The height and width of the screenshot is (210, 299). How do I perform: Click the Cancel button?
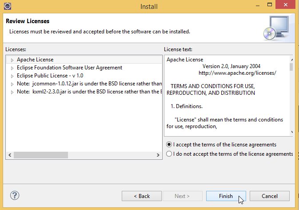270,196
